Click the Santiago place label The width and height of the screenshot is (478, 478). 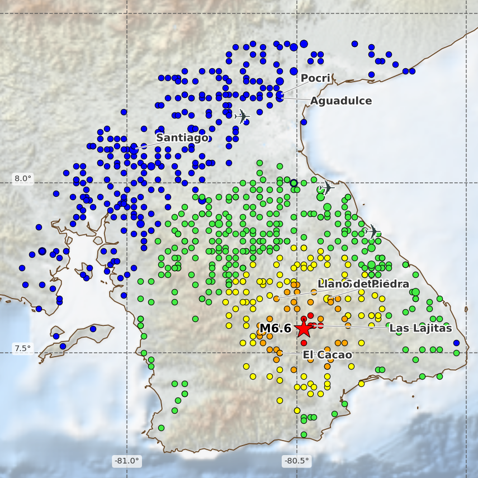tap(182, 138)
